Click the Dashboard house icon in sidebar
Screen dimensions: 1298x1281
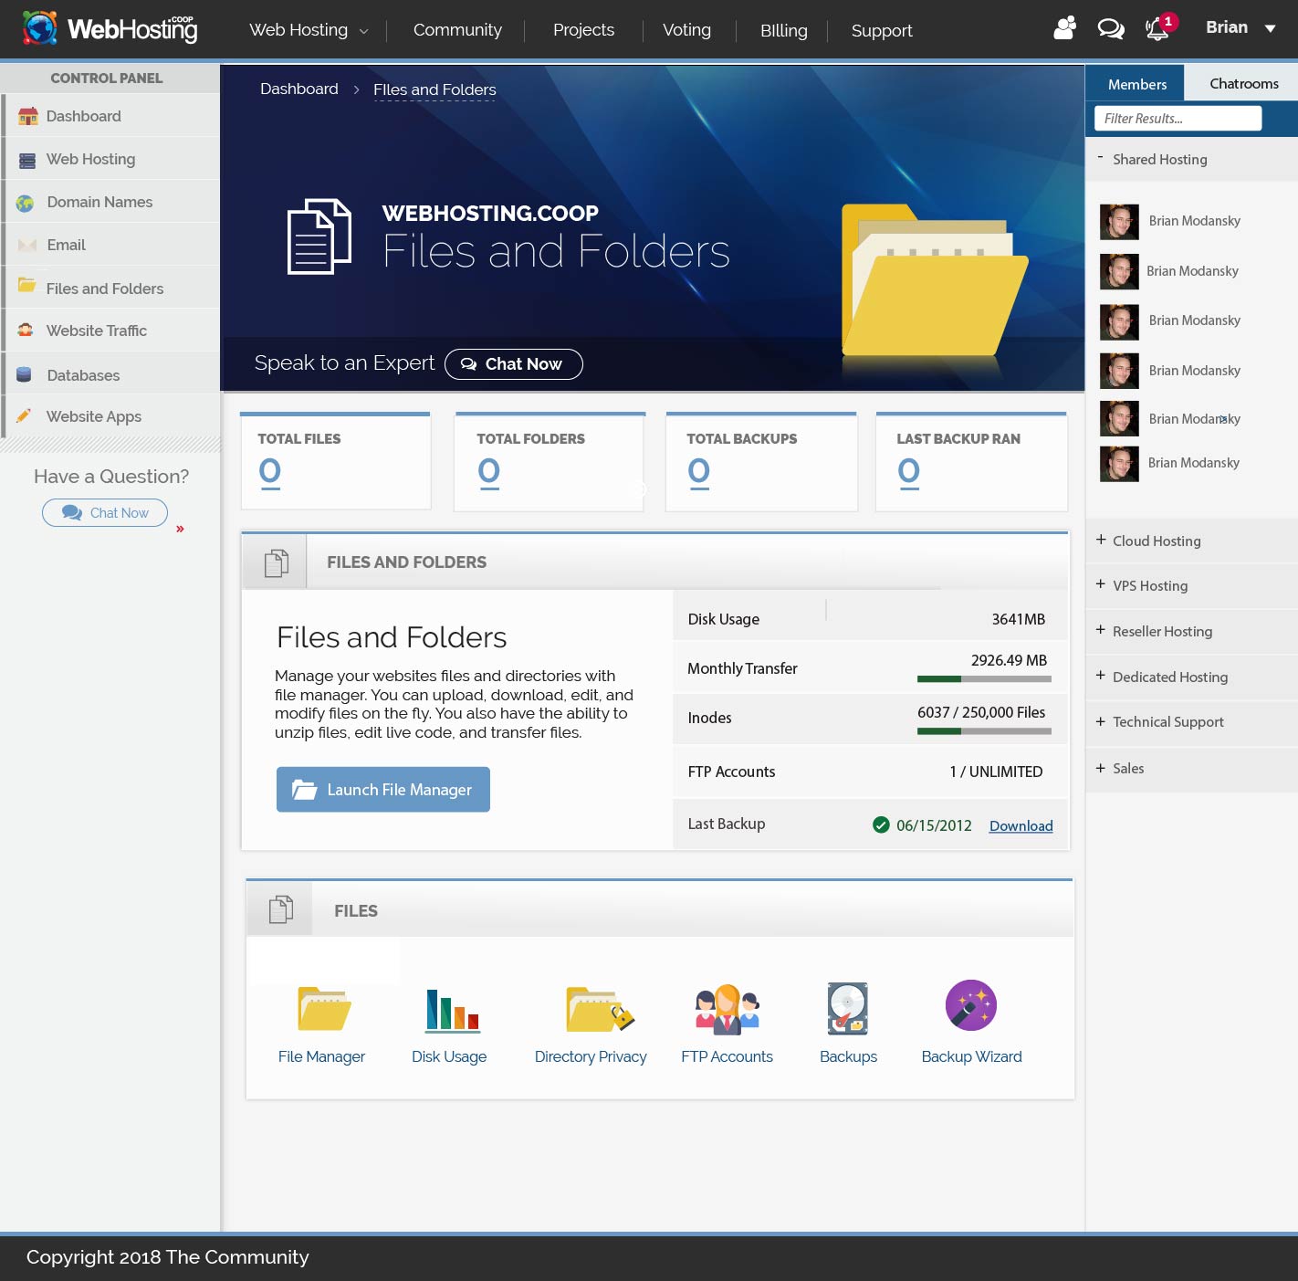(28, 116)
